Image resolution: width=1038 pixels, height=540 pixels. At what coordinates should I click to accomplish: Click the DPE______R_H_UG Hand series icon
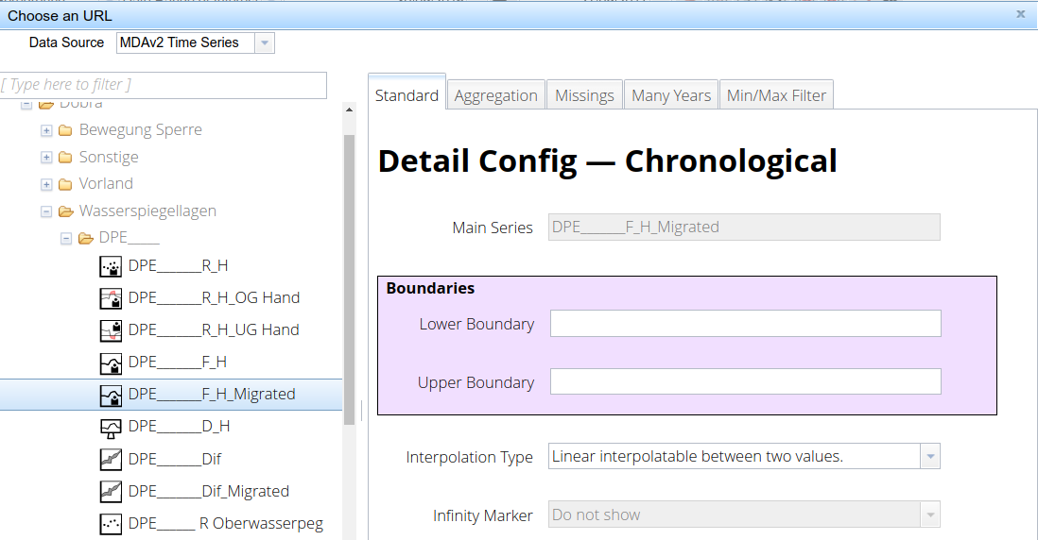(111, 330)
